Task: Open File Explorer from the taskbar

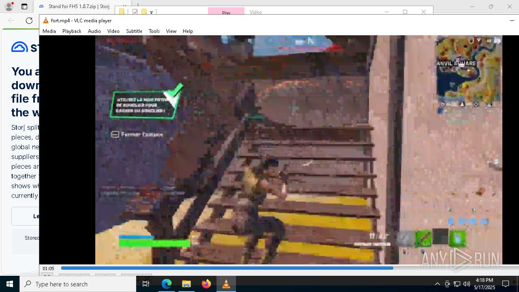Action: 186,284
